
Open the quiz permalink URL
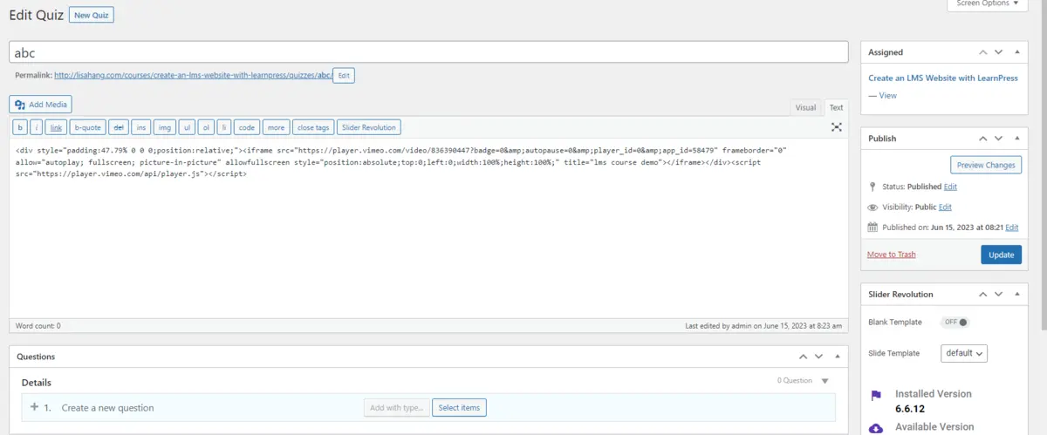click(x=193, y=76)
